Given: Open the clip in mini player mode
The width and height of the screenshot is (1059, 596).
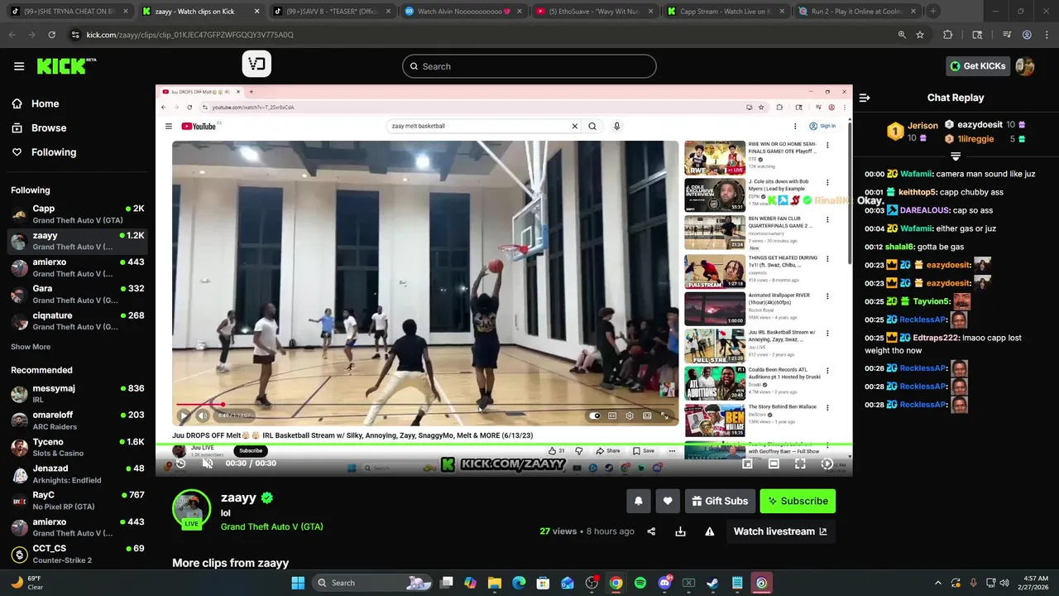Looking at the screenshot, I should 747,464.
